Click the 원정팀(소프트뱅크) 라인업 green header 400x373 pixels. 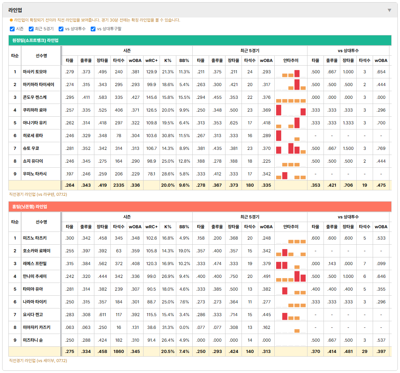click(x=200, y=40)
